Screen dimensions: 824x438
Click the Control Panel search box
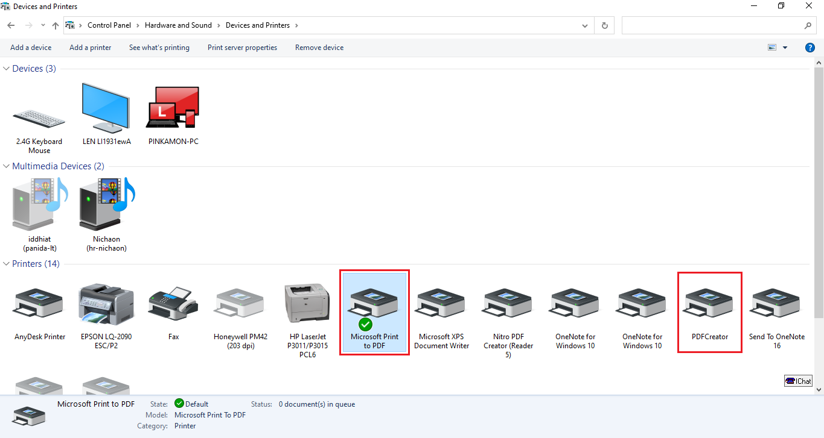point(712,25)
